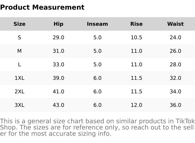Viewport: 195px width, 143px height.
Task: Select the 1XL size row label
Action: point(19,78)
